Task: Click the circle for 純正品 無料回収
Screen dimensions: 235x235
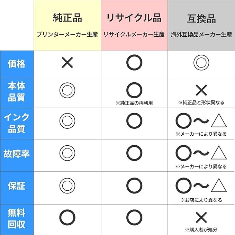Action: click(67, 217)
